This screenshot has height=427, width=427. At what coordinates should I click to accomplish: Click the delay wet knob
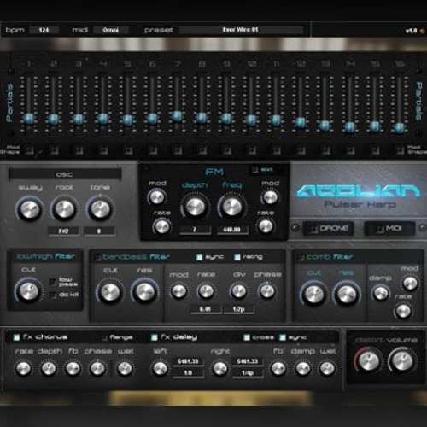click(327, 368)
